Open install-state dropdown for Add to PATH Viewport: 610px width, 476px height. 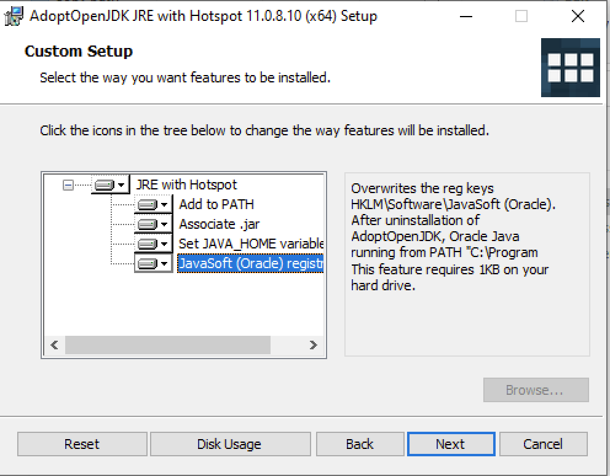[x=153, y=204]
